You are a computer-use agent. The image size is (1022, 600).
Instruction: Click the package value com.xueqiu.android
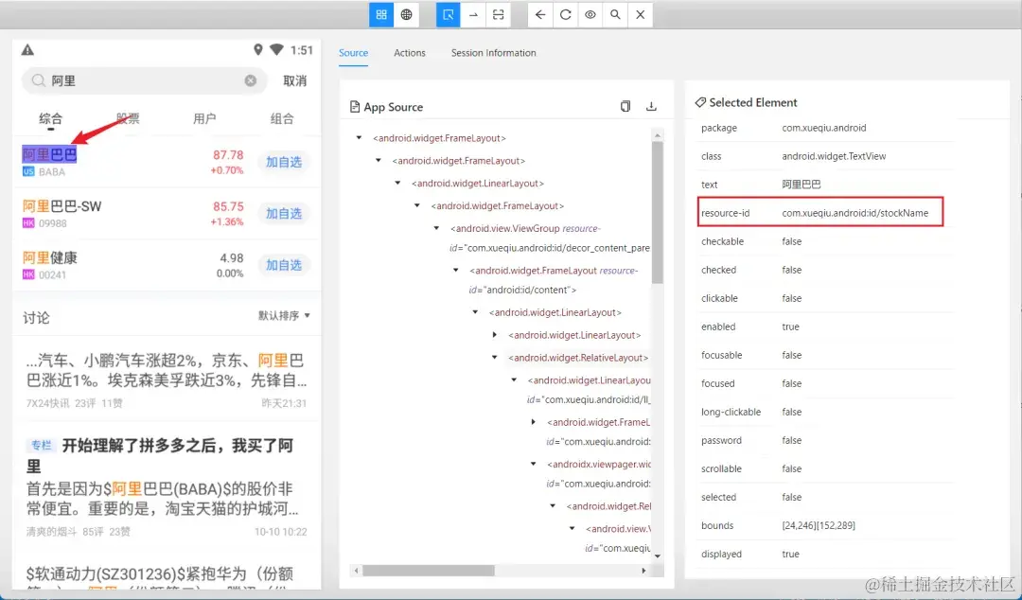coord(824,128)
